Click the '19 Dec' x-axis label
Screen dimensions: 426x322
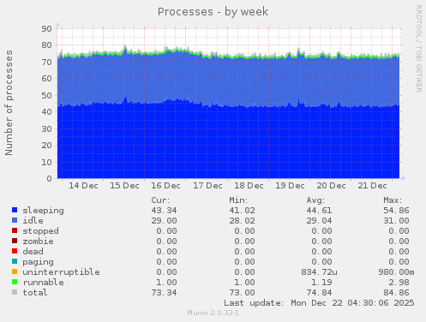click(x=290, y=186)
